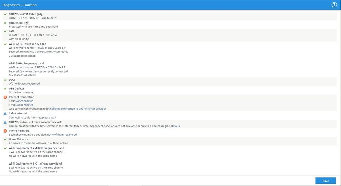The height and width of the screenshot is (186, 341).
Task: Click the green check beside Wi-Fi Environment 2.4-GHz
Action: [x=5, y=148]
